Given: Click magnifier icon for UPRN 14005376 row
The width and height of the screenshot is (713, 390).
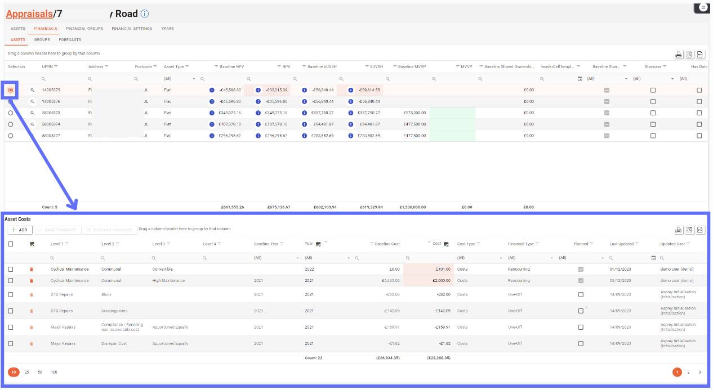Looking at the screenshot, I should pos(33,101).
